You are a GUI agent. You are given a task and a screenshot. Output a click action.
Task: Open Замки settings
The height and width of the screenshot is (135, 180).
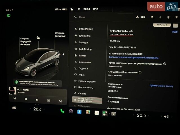80,56
